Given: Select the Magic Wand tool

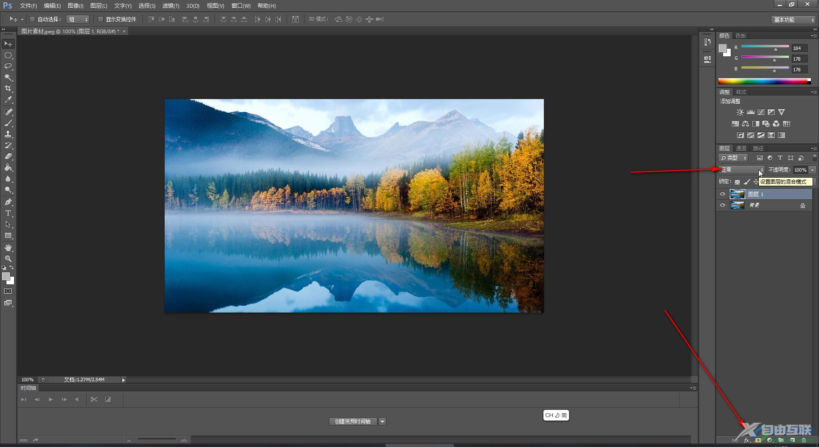Looking at the screenshot, I should pos(8,77).
